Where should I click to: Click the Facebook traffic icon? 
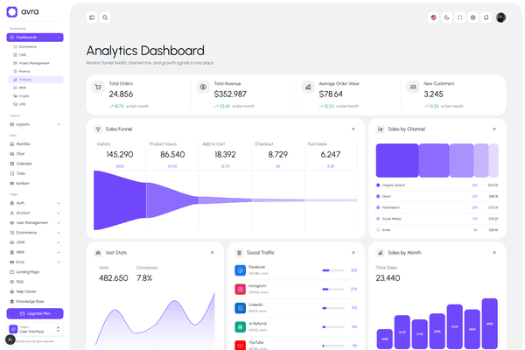click(x=240, y=270)
